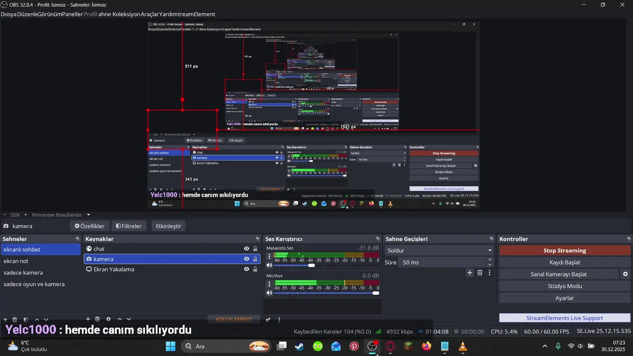Delete selected source with trash icon

pos(97,319)
